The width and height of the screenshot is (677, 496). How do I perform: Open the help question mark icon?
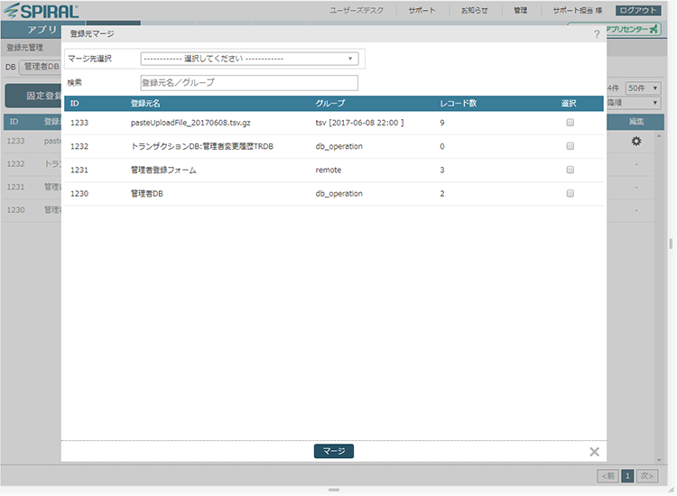coord(597,34)
